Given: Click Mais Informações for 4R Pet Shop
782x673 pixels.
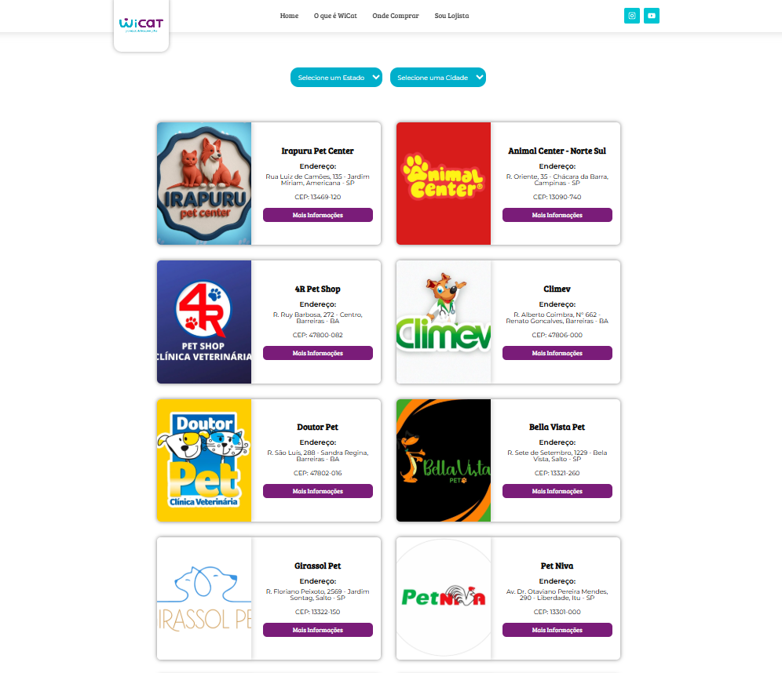Looking at the screenshot, I should pyautogui.click(x=318, y=353).
